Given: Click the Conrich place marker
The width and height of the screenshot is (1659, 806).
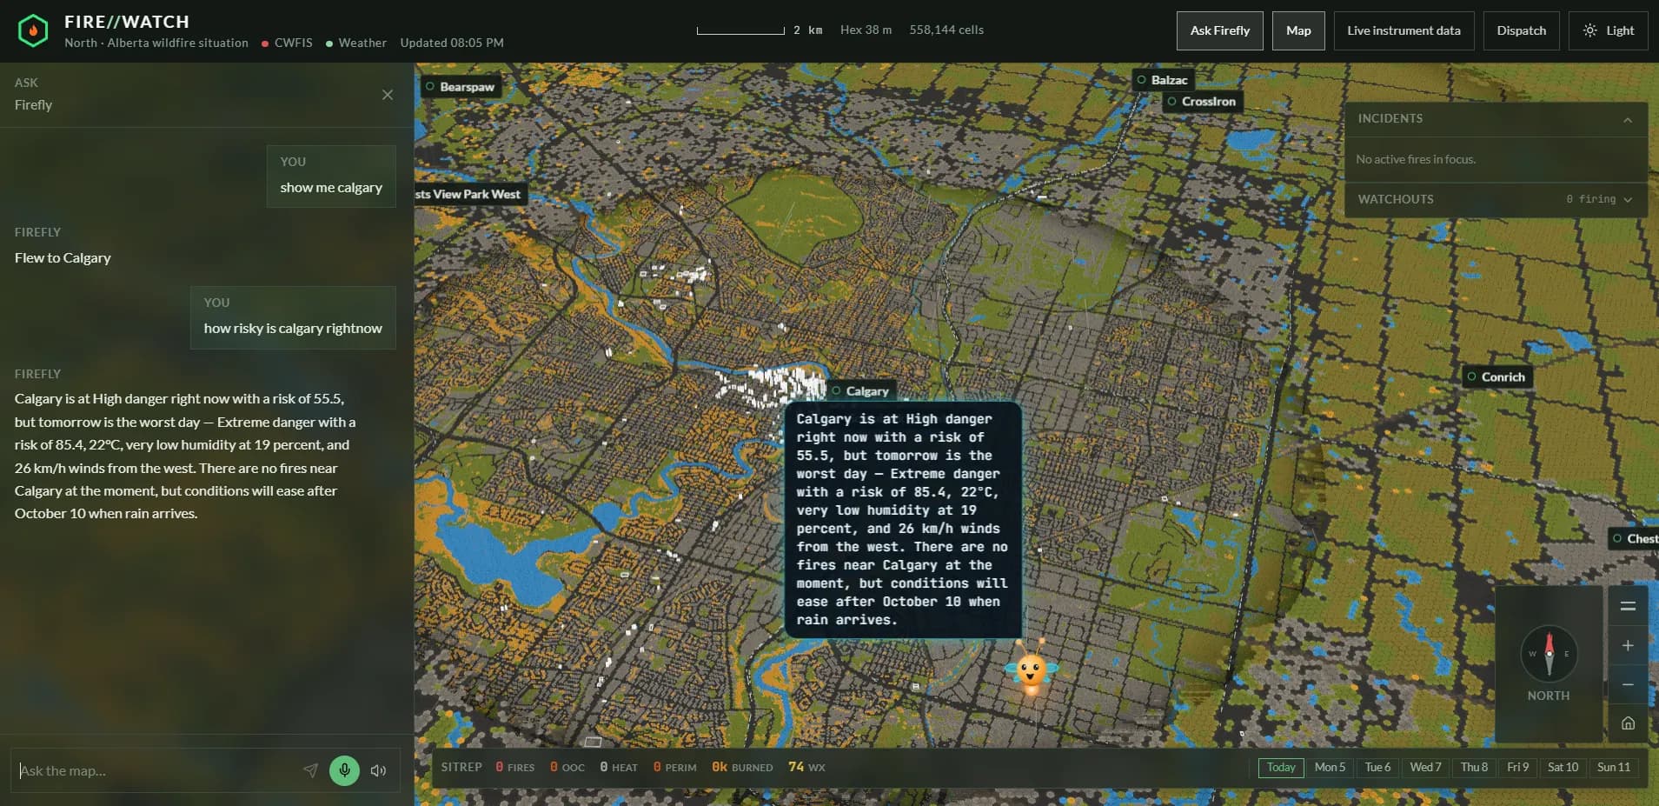Looking at the screenshot, I should coord(1496,377).
